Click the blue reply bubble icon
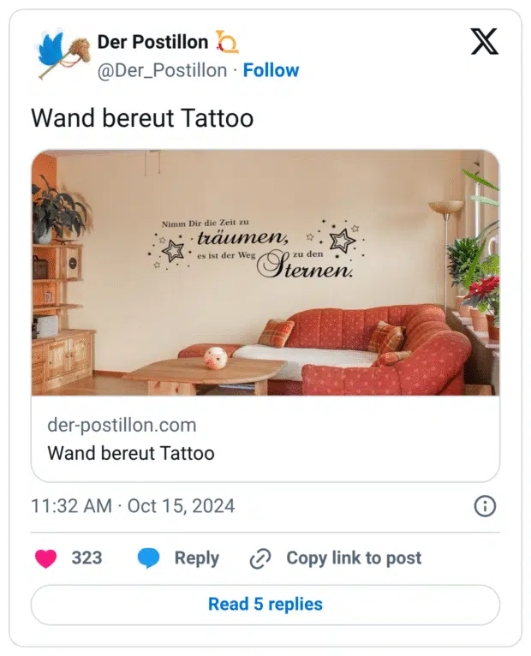This screenshot has width=531, height=656. [x=148, y=558]
